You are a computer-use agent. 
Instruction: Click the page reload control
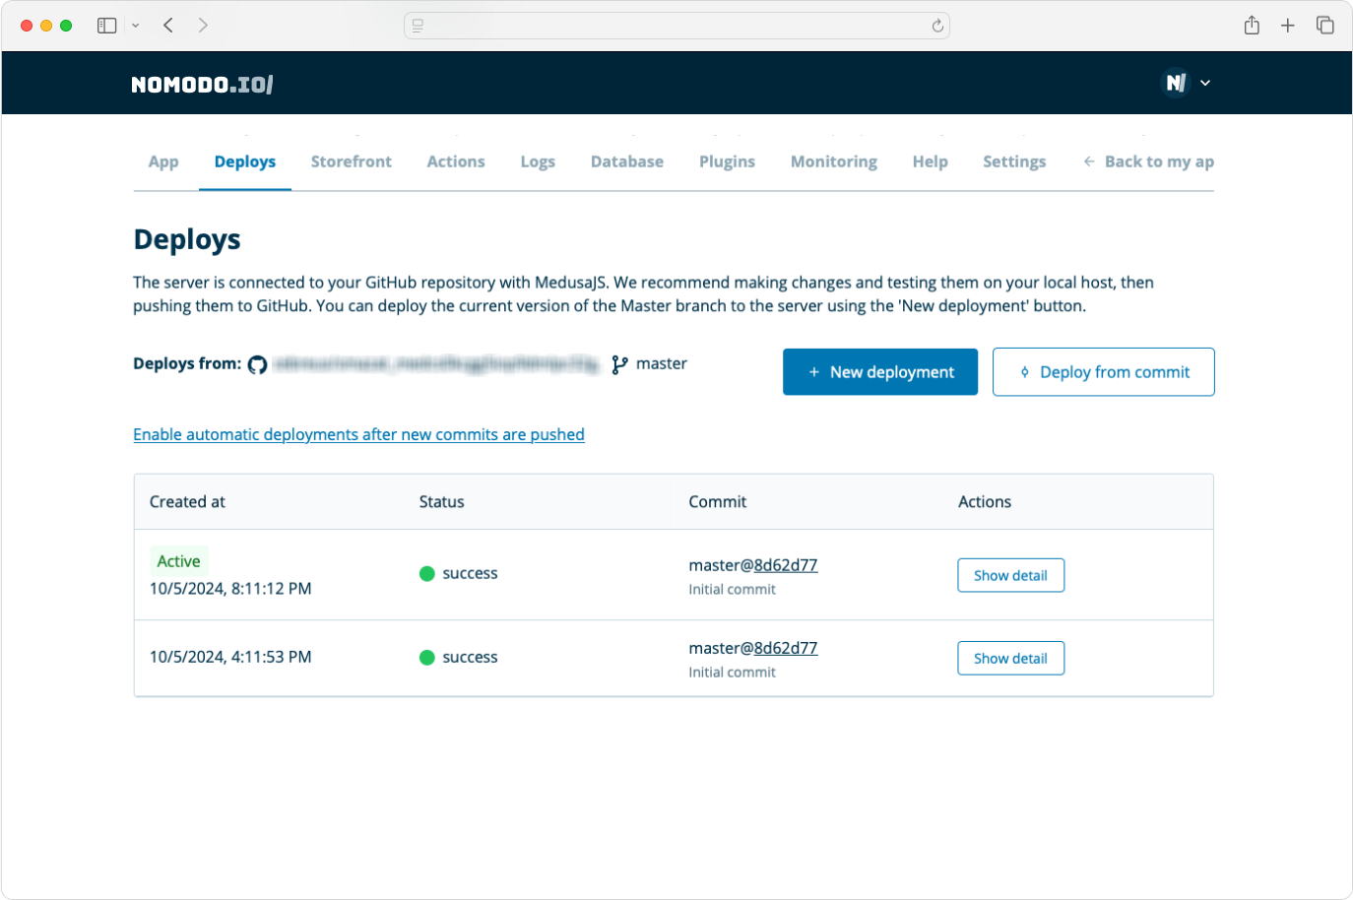[938, 26]
